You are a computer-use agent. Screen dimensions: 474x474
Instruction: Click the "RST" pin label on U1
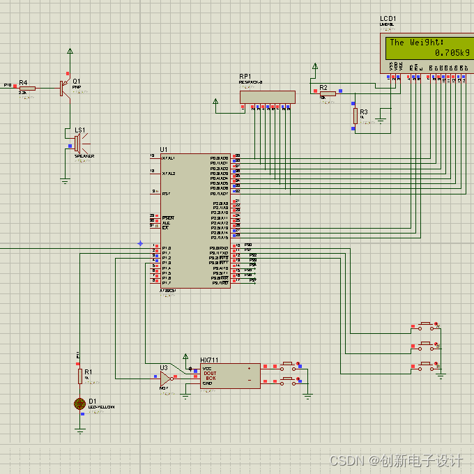(166, 194)
